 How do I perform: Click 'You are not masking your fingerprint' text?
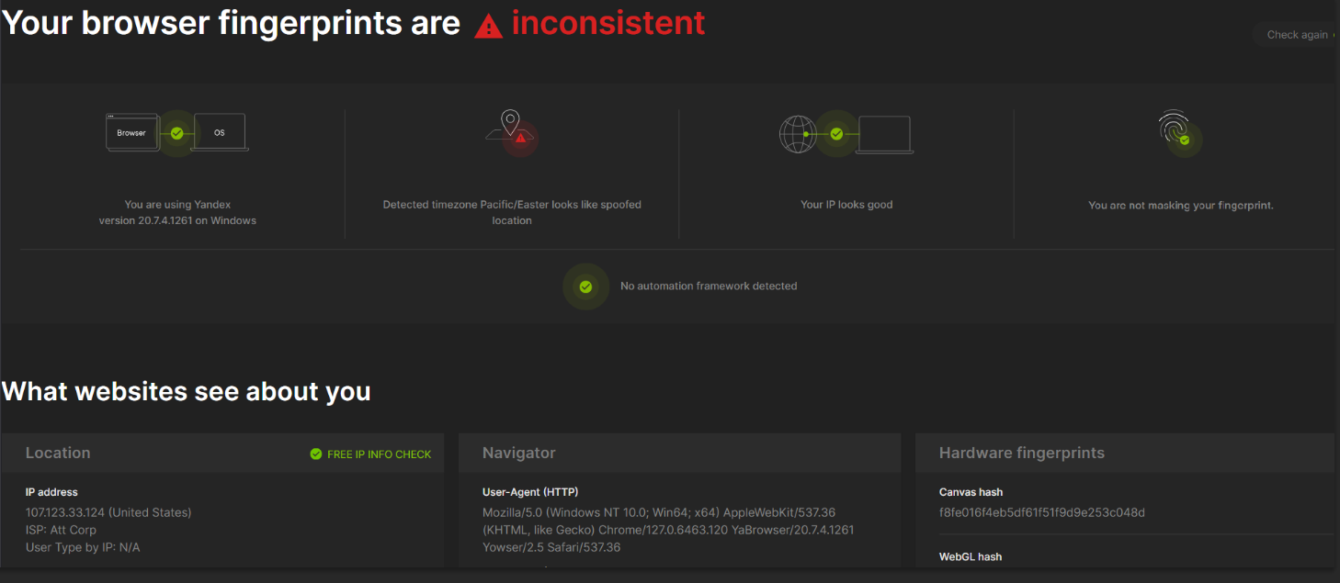1180,206
